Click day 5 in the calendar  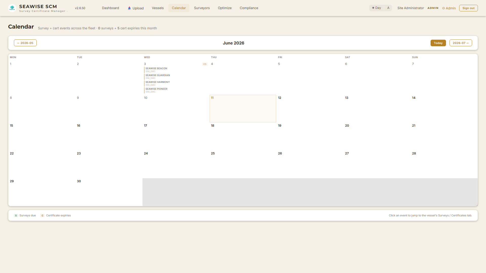[x=310, y=78]
